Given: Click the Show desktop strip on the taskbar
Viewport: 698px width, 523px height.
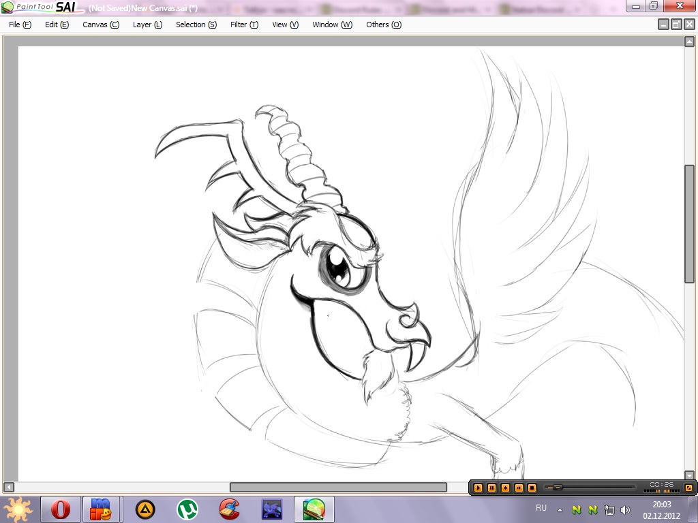Looking at the screenshot, I should (x=693, y=509).
